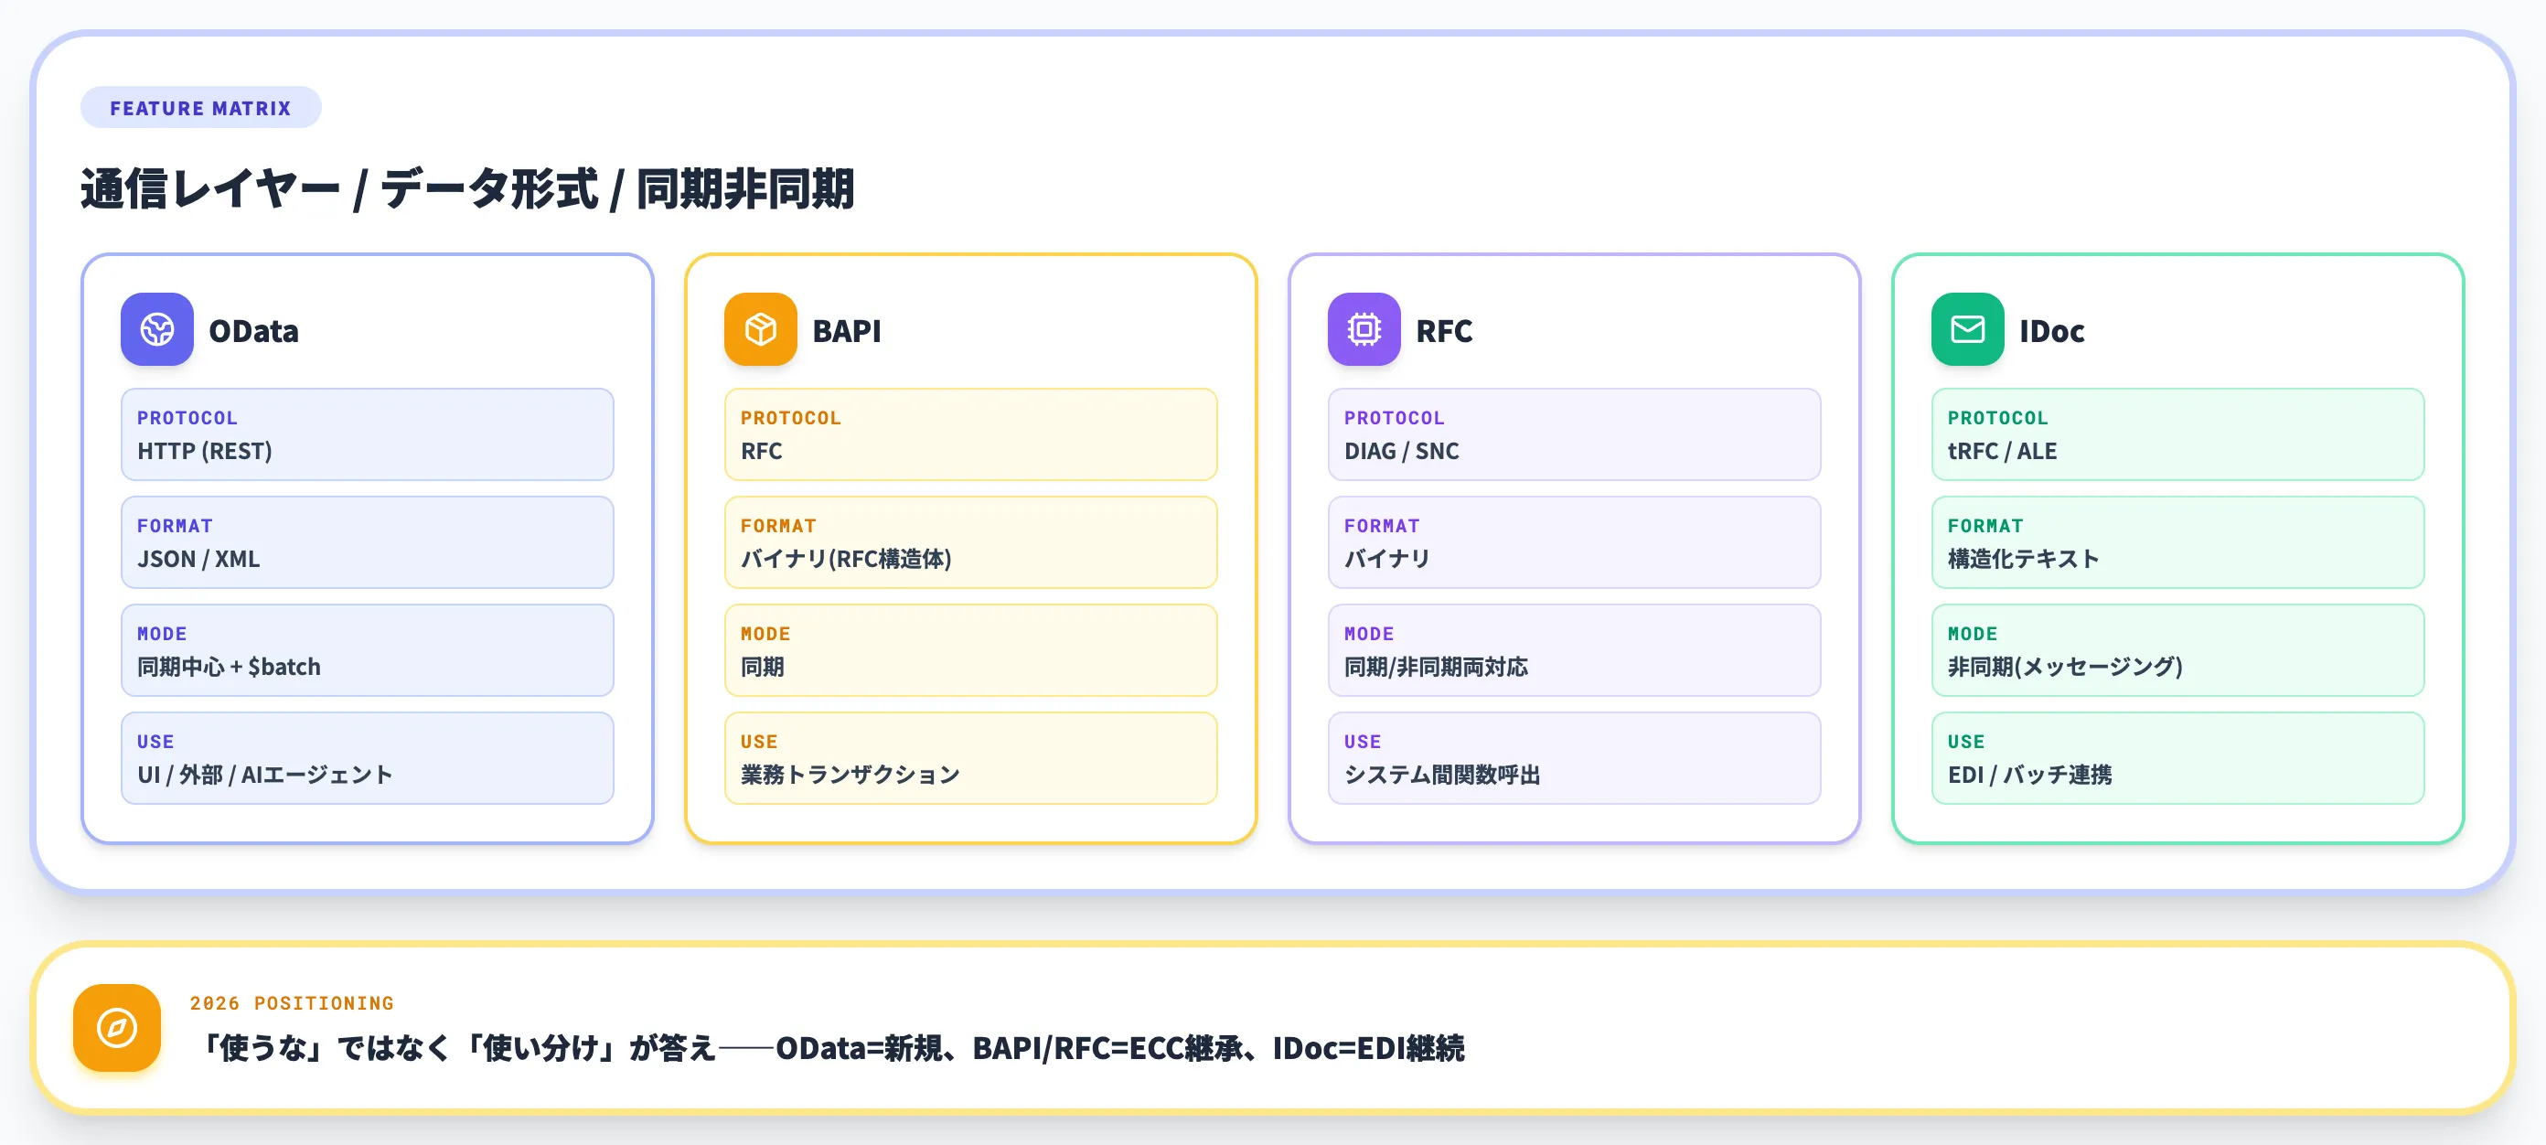Select the UI / 外部 / AIエージェント use field
This screenshot has height=1145, width=2546.
(368, 757)
